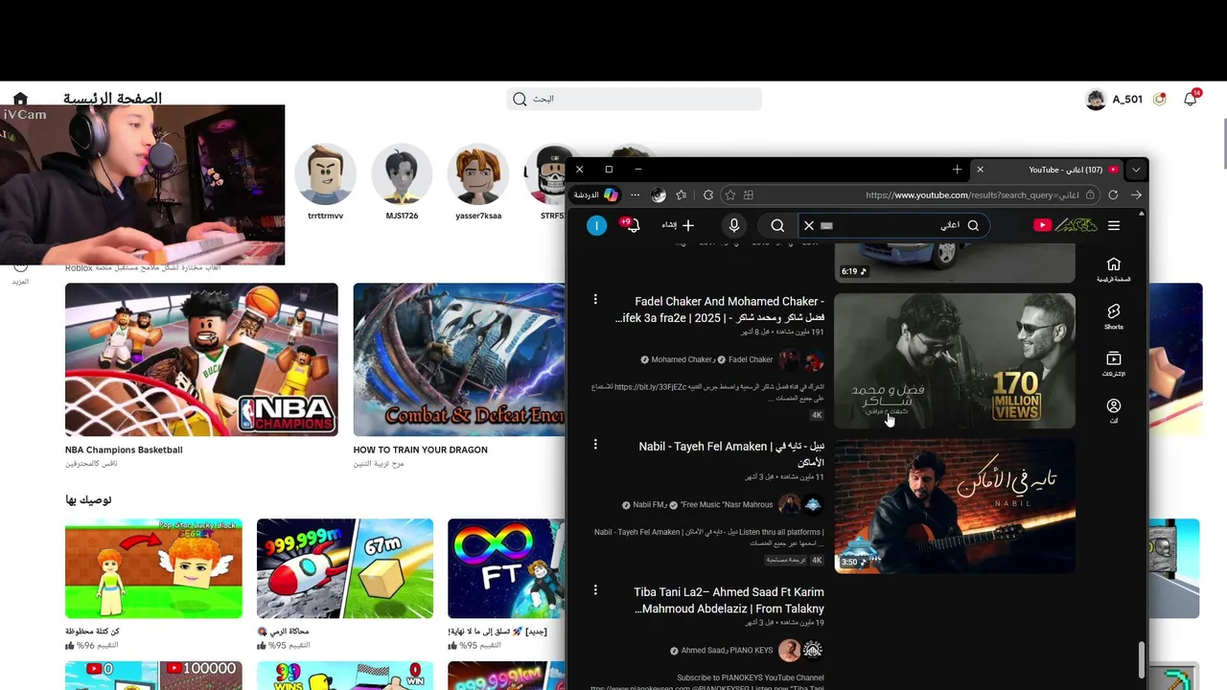Open Roblox notifications bell
This screenshot has width=1227, height=690.
click(1190, 99)
